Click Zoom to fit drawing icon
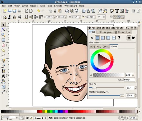142x121 pixels. click(72, 11)
